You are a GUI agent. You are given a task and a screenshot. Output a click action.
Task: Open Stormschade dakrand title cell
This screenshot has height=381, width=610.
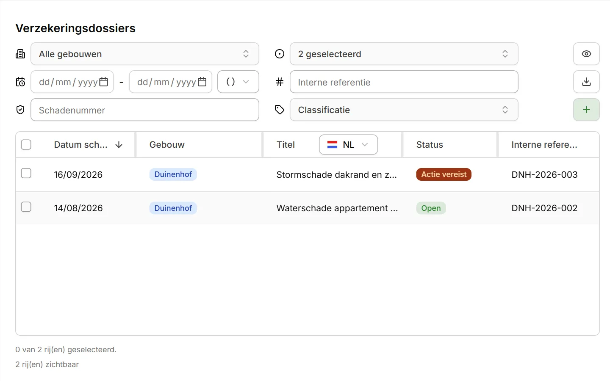point(337,175)
